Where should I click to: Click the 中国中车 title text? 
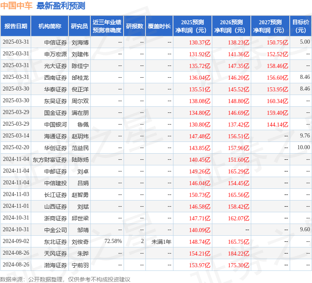16,6
